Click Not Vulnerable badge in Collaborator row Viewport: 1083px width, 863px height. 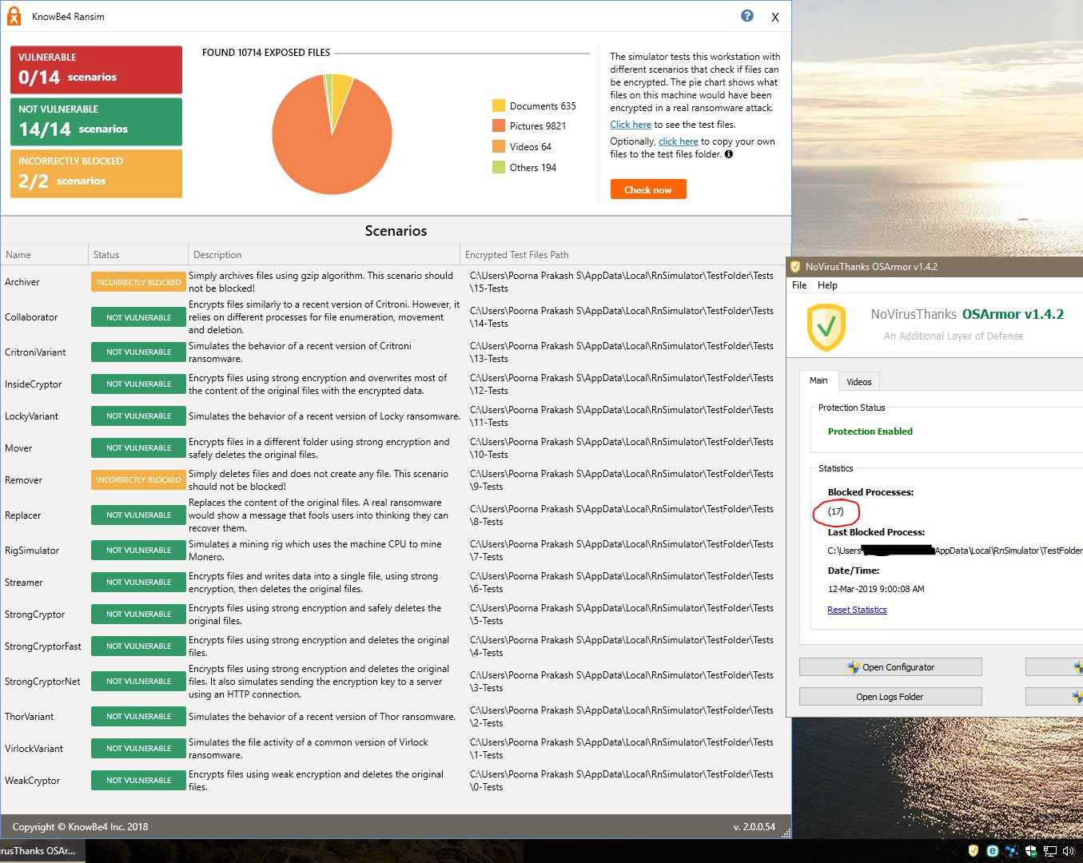pyautogui.click(x=138, y=317)
